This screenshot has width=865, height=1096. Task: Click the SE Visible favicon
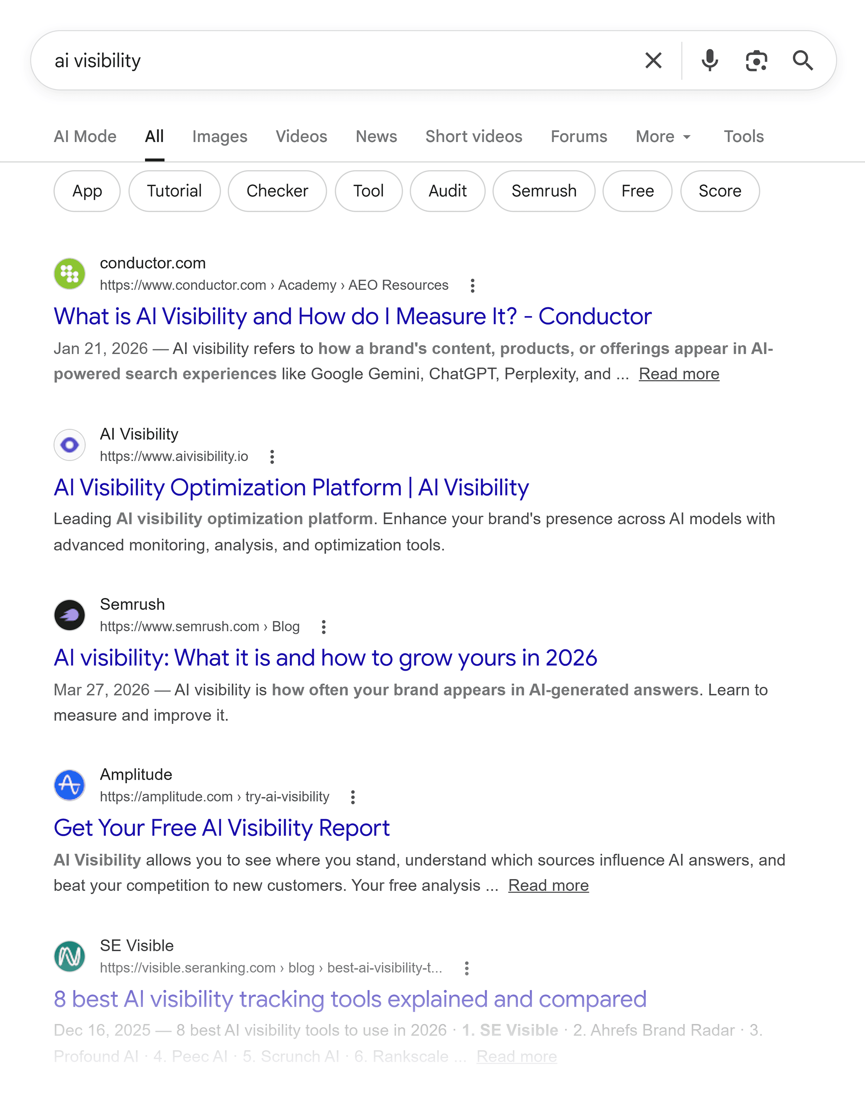[70, 956]
